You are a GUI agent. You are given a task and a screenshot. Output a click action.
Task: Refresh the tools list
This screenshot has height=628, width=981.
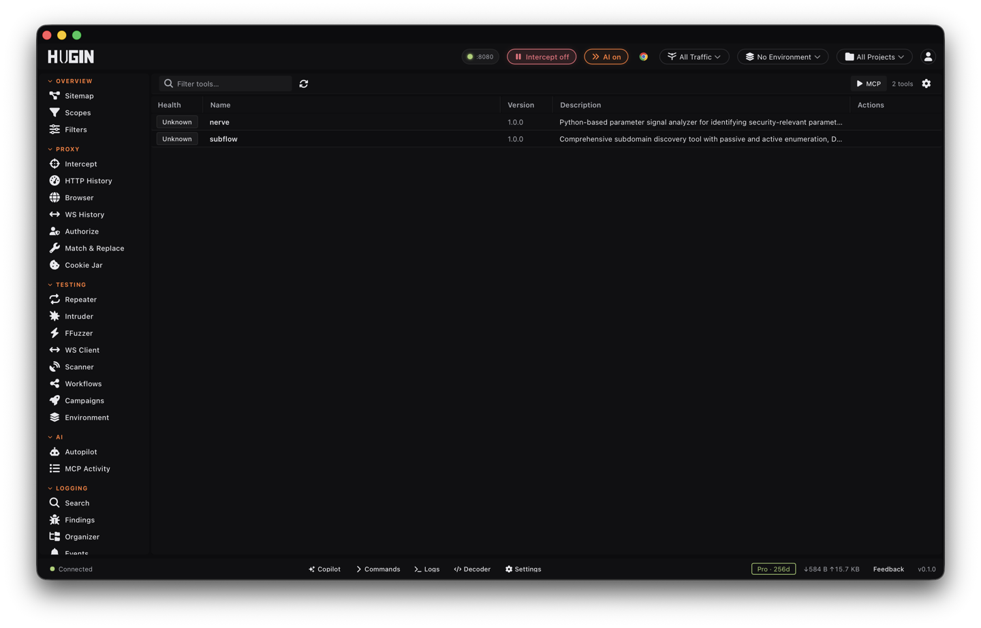[304, 84]
